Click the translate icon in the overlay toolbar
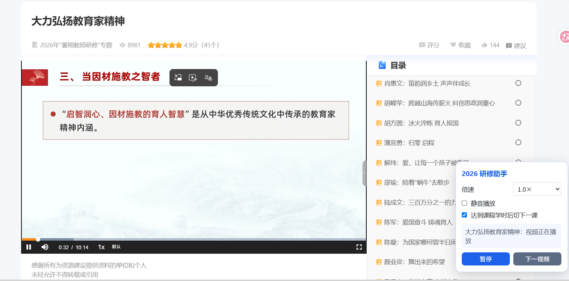This screenshot has width=569, height=281. 208,78
